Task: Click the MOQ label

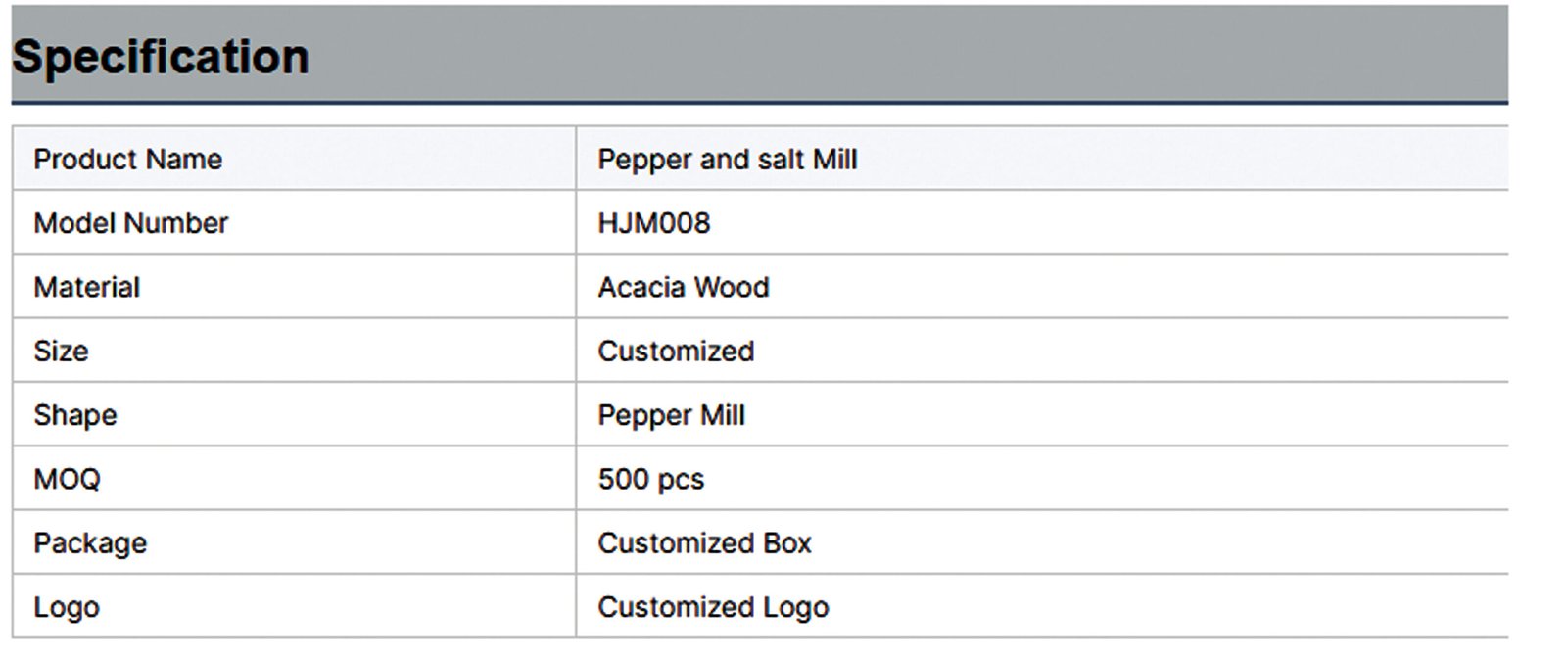Action: click(67, 479)
